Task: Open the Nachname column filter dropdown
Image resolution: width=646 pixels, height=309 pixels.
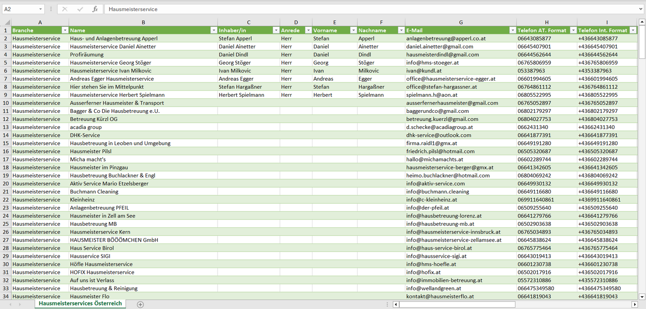Action: pos(401,30)
